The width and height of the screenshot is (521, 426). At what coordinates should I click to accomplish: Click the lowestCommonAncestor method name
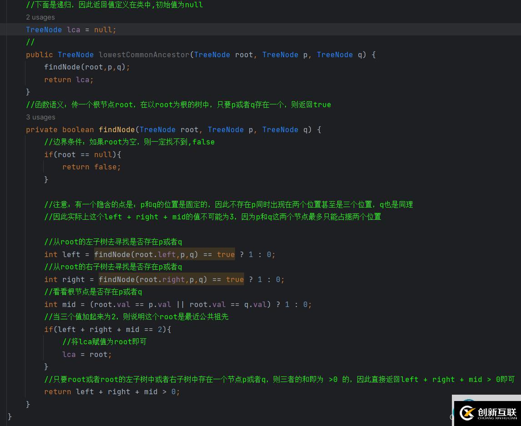coord(144,54)
